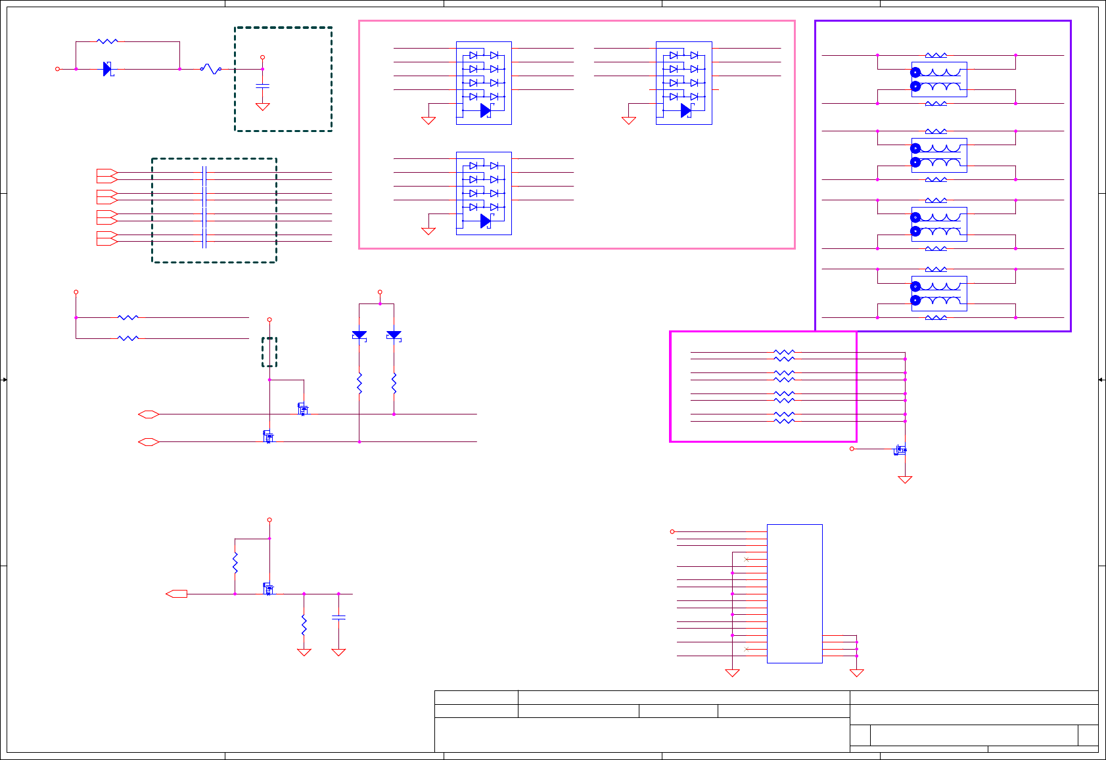Select the lower of the two pull-up resistors at left

tap(127, 338)
